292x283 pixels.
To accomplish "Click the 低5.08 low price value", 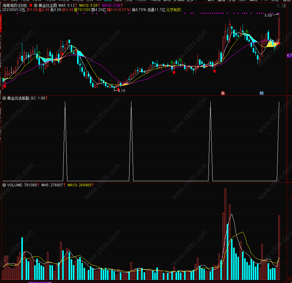I will coord(56,10).
